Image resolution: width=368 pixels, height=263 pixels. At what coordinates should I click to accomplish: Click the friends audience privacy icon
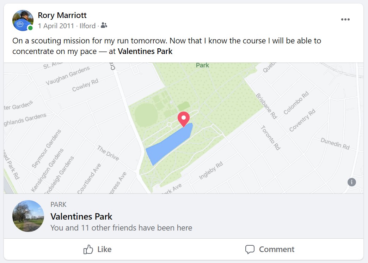pyautogui.click(x=104, y=26)
